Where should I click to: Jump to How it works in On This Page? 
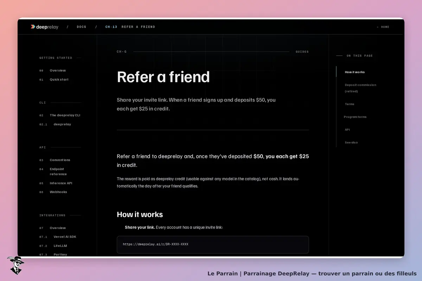(x=355, y=72)
